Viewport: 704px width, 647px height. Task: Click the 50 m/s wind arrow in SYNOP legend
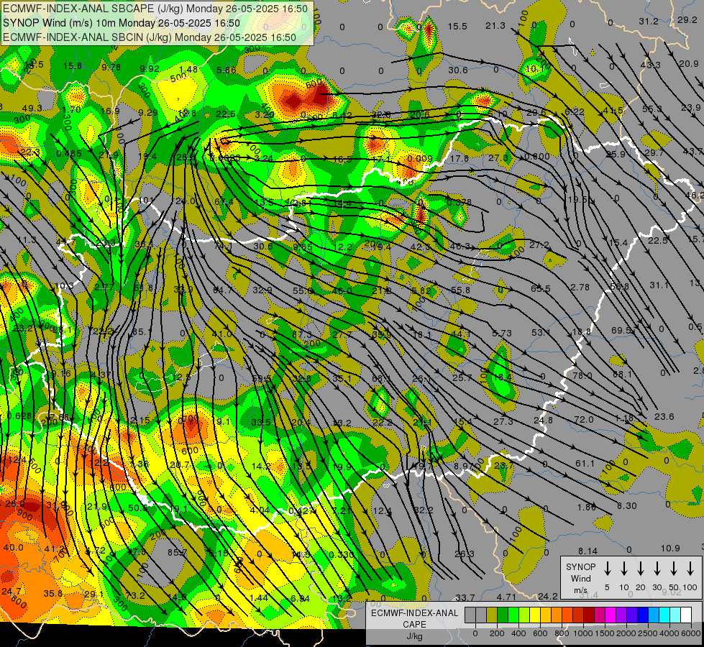(674, 569)
